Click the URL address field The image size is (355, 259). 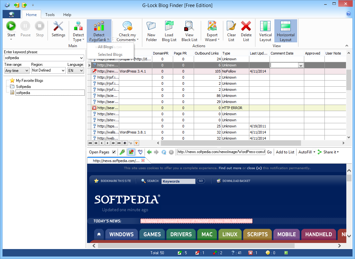[x=221, y=152]
